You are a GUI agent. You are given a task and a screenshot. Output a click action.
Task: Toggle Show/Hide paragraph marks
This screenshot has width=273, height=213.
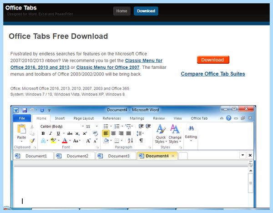click(x=141, y=141)
